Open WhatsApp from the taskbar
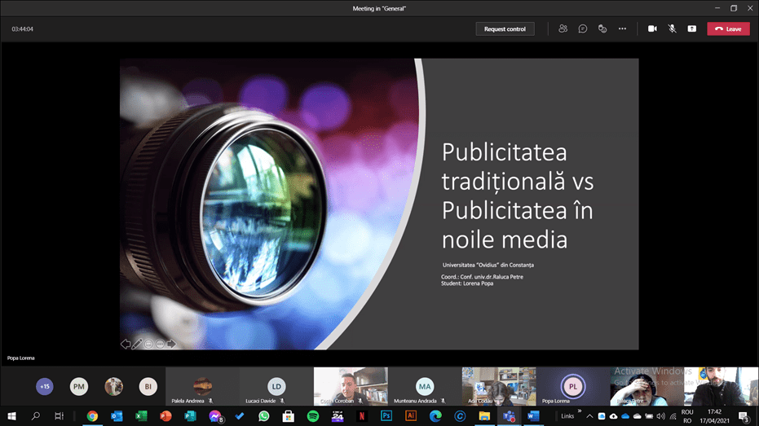This screenshot has height=426, width=759. coord(264,416)
